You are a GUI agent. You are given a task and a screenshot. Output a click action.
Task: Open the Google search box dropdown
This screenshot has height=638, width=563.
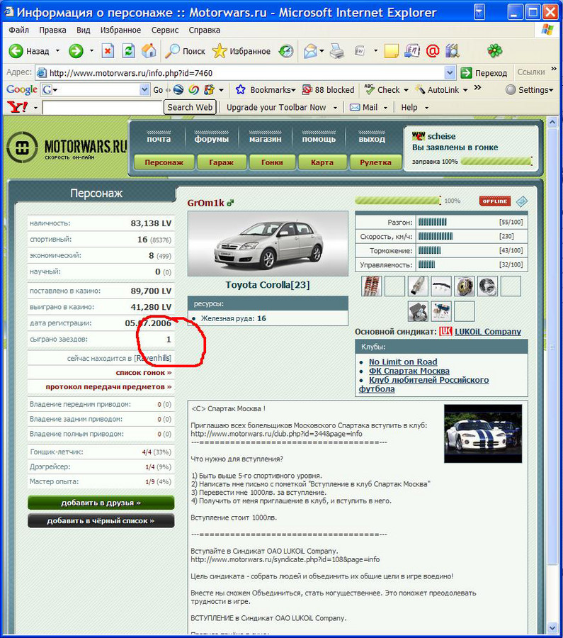pyautogui.click(x=144, y=89)
